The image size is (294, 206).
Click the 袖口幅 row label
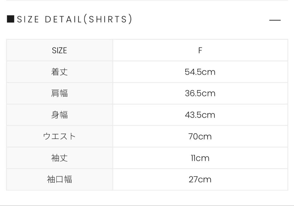pyautogui.click(x=59, y=179)
